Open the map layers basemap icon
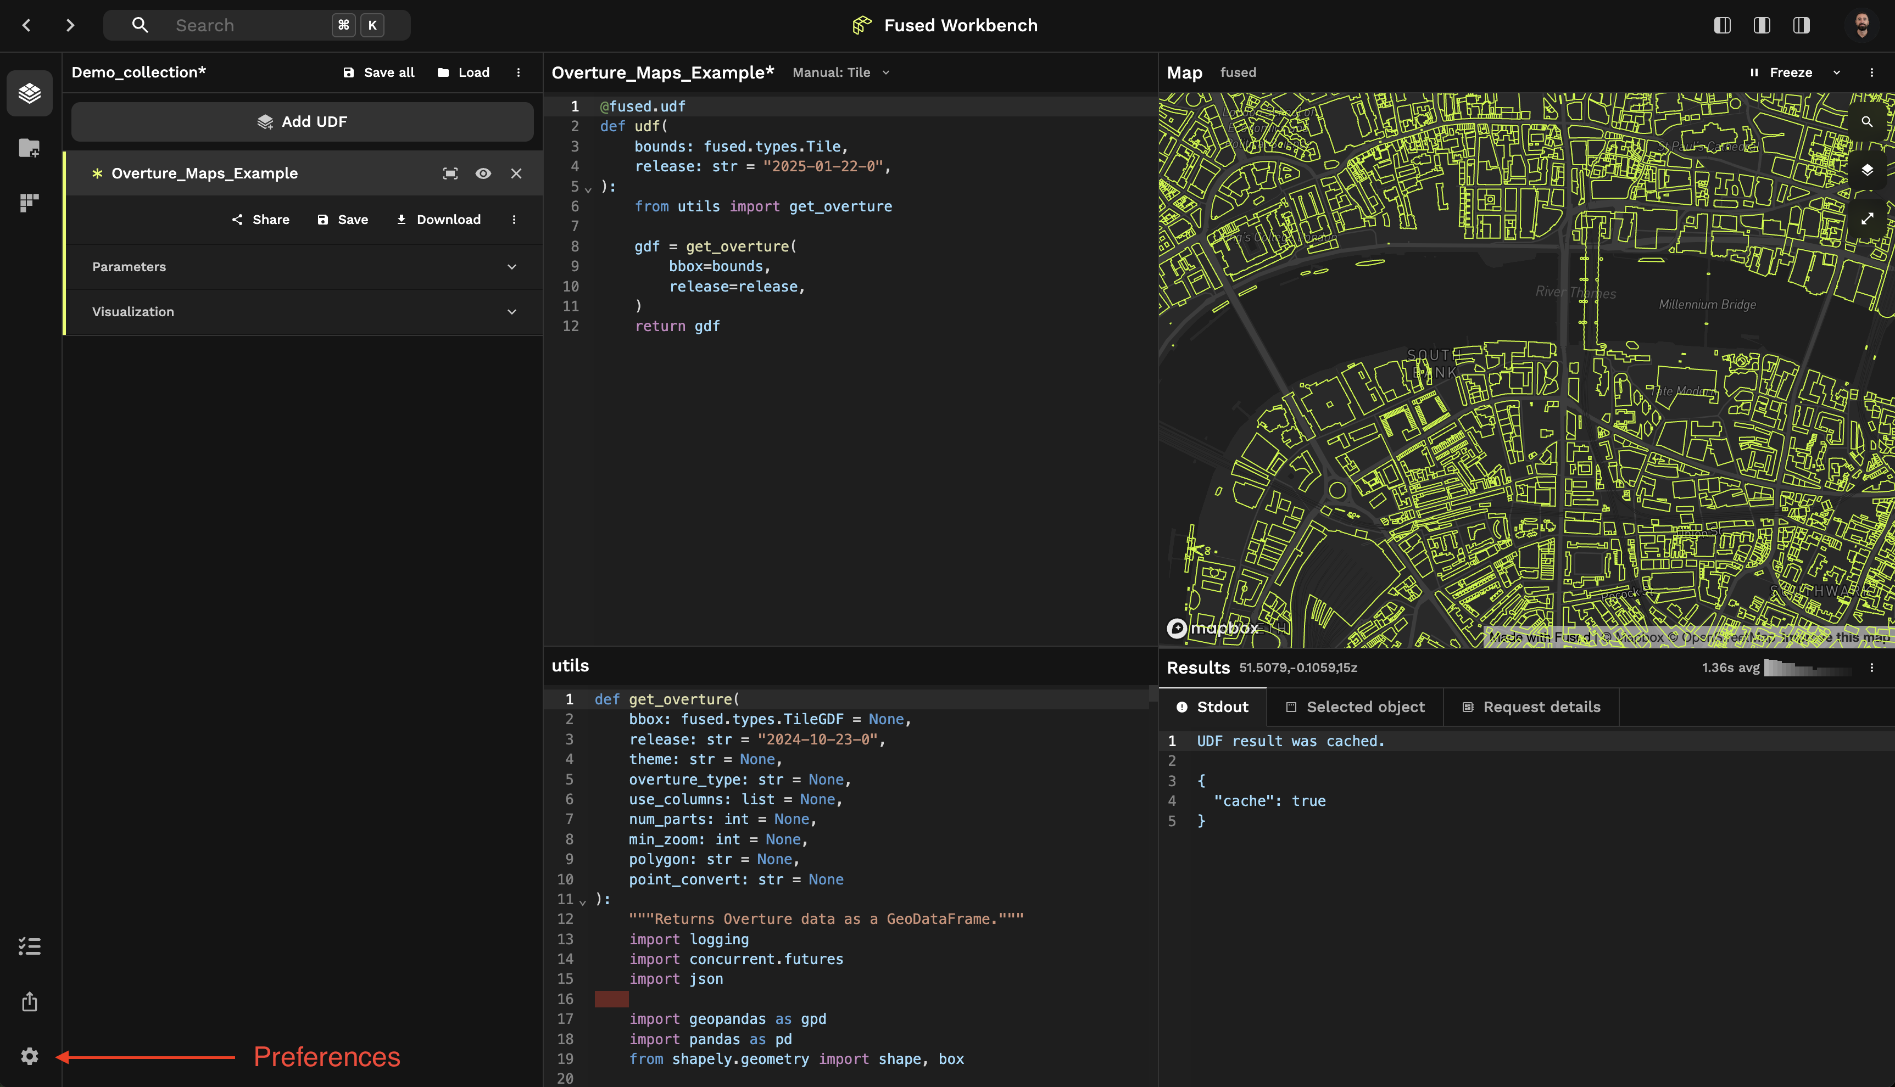1895x1087 pixels. pos(1866,170)
